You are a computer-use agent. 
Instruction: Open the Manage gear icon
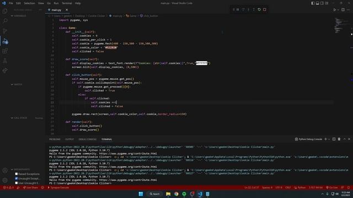tap(5, 180)
